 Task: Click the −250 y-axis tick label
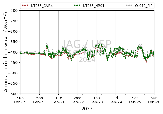(x=13, y=21)
